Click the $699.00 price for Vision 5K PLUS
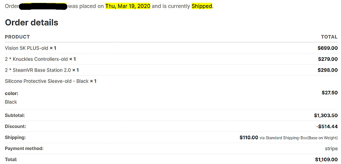 327,48
